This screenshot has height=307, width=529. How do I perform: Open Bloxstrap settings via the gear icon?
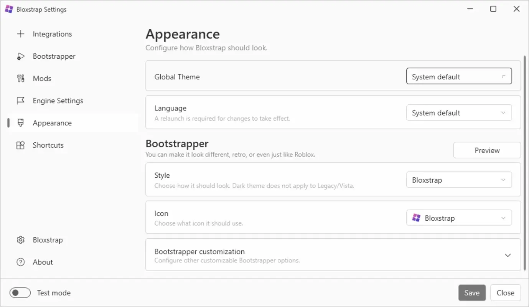(x=20, y=239)
